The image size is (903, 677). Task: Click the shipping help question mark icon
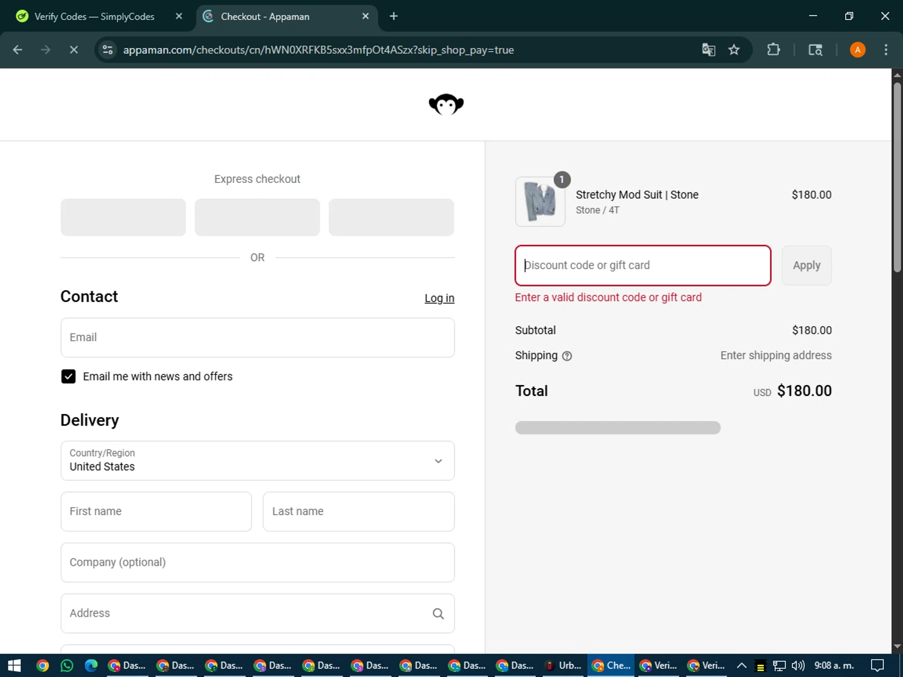pos(566,356)
